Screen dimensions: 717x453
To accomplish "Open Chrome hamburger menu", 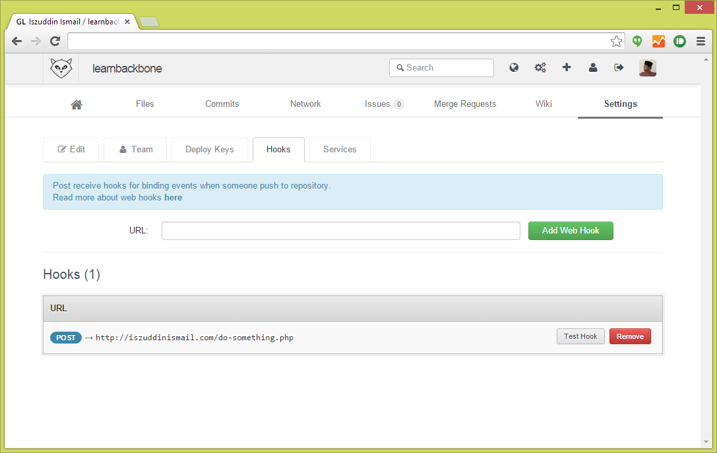I will pyautogui.click(x=701, y=42).
